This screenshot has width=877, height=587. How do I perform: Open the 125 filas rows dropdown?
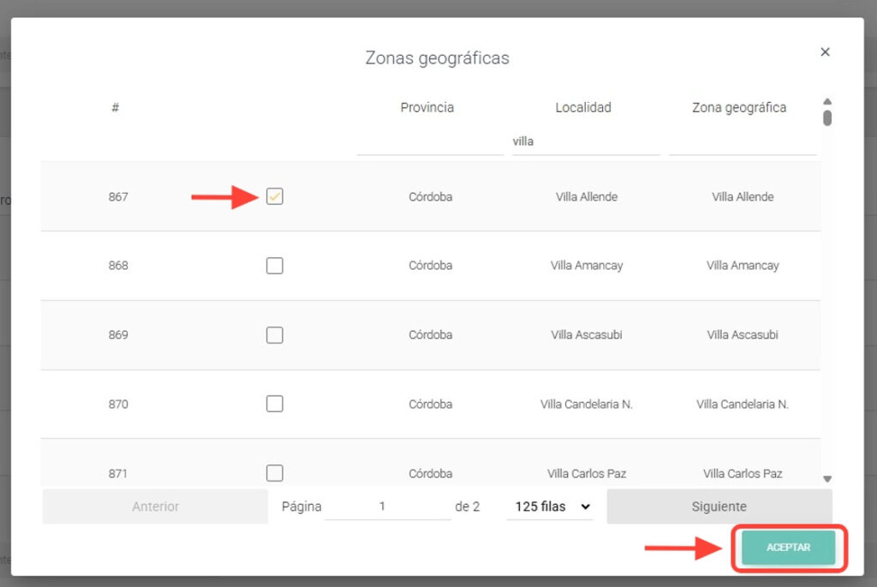(549, 506)
